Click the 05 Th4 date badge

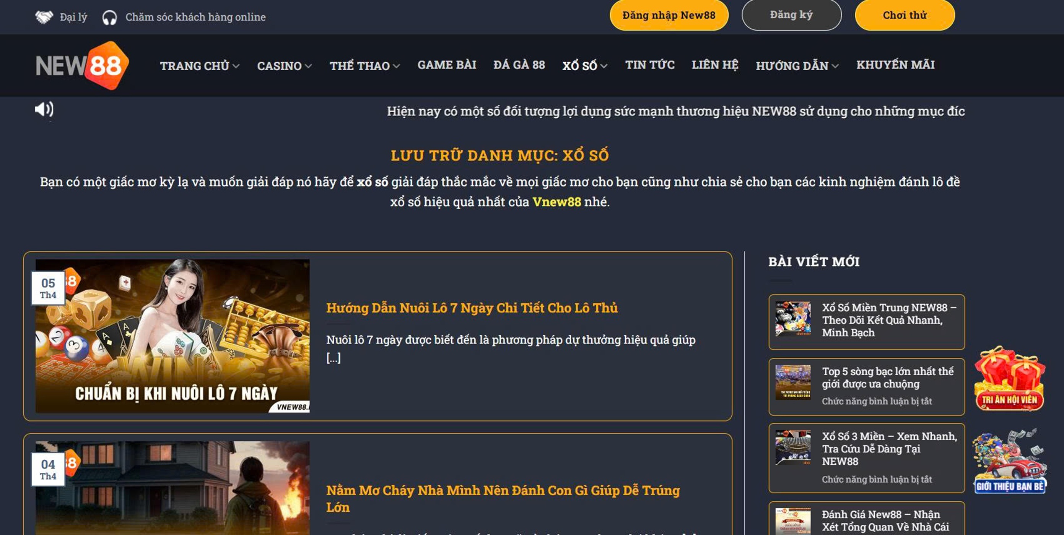[48, 288]
